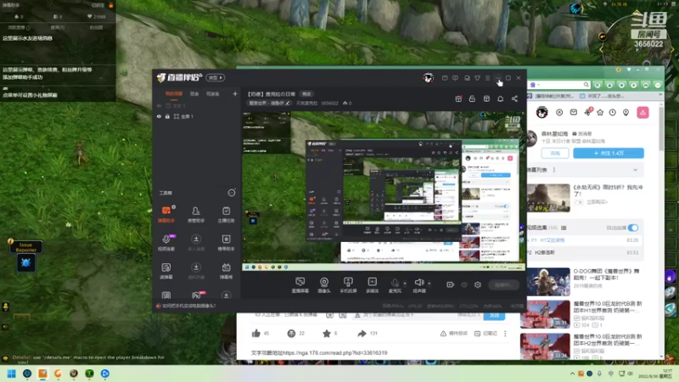Open browser address bar dropdown arrow
The width and height of the screenshot is (679, 382).
tap(538, 85)
